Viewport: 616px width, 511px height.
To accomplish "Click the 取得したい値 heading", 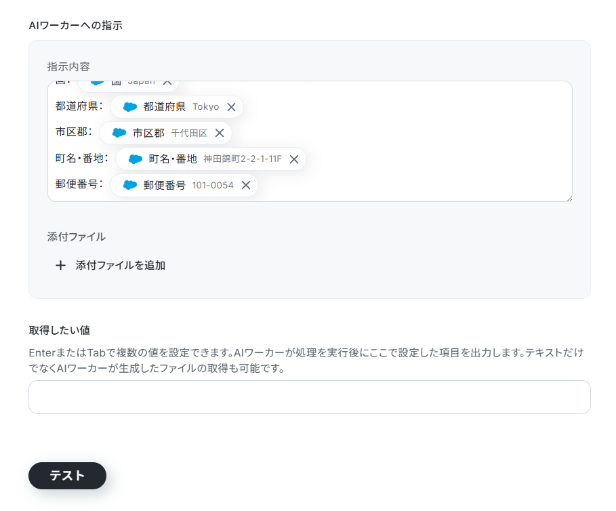I will click(x=60, y=330).
